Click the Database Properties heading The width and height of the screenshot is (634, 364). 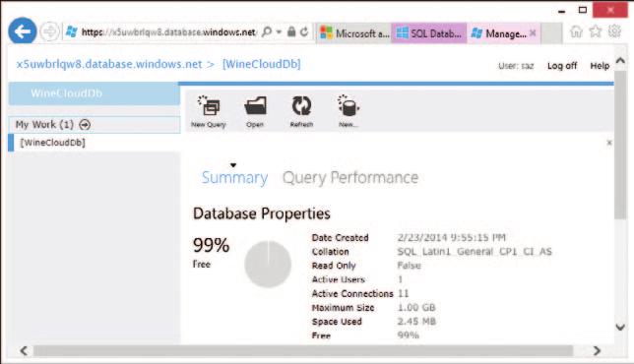point(262,213)
